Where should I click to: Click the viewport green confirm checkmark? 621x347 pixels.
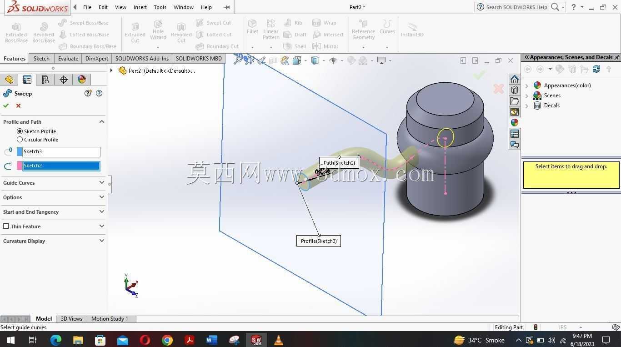[x=479, y=75]
